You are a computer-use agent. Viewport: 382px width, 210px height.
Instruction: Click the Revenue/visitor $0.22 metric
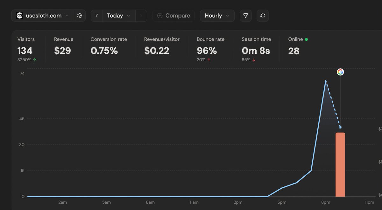click(x=162, y=46)
